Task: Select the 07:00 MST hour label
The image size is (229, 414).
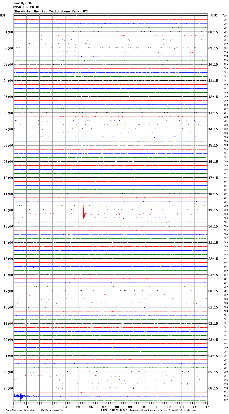Action: click(8, 129)
